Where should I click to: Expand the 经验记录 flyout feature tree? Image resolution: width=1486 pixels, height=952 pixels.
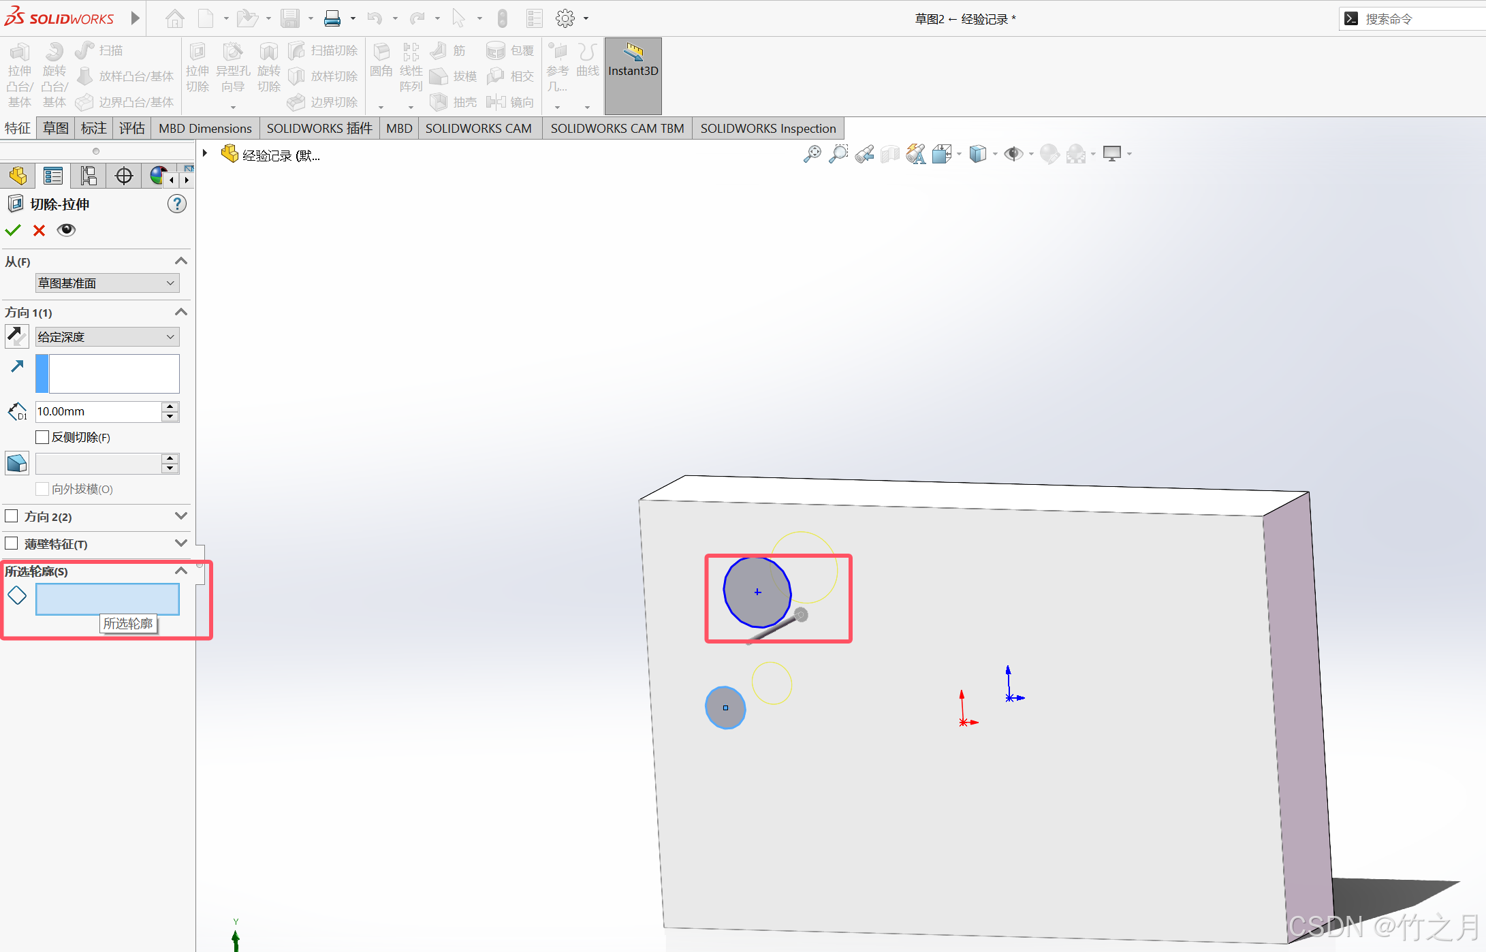click(x=205, y=154)
